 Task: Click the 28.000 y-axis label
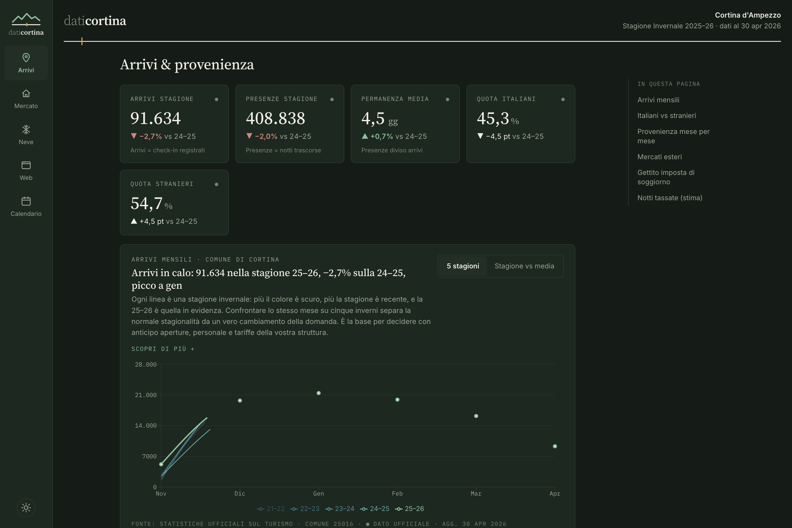pyautogui.click(x=145, y=364)
